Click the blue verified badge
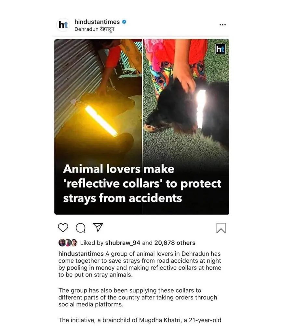This screenshot has width=281, height=336. pos(124,21)
